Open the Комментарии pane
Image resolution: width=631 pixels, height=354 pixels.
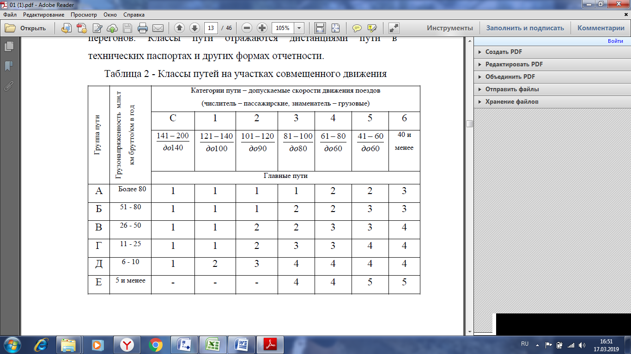[x=601, y=28]
